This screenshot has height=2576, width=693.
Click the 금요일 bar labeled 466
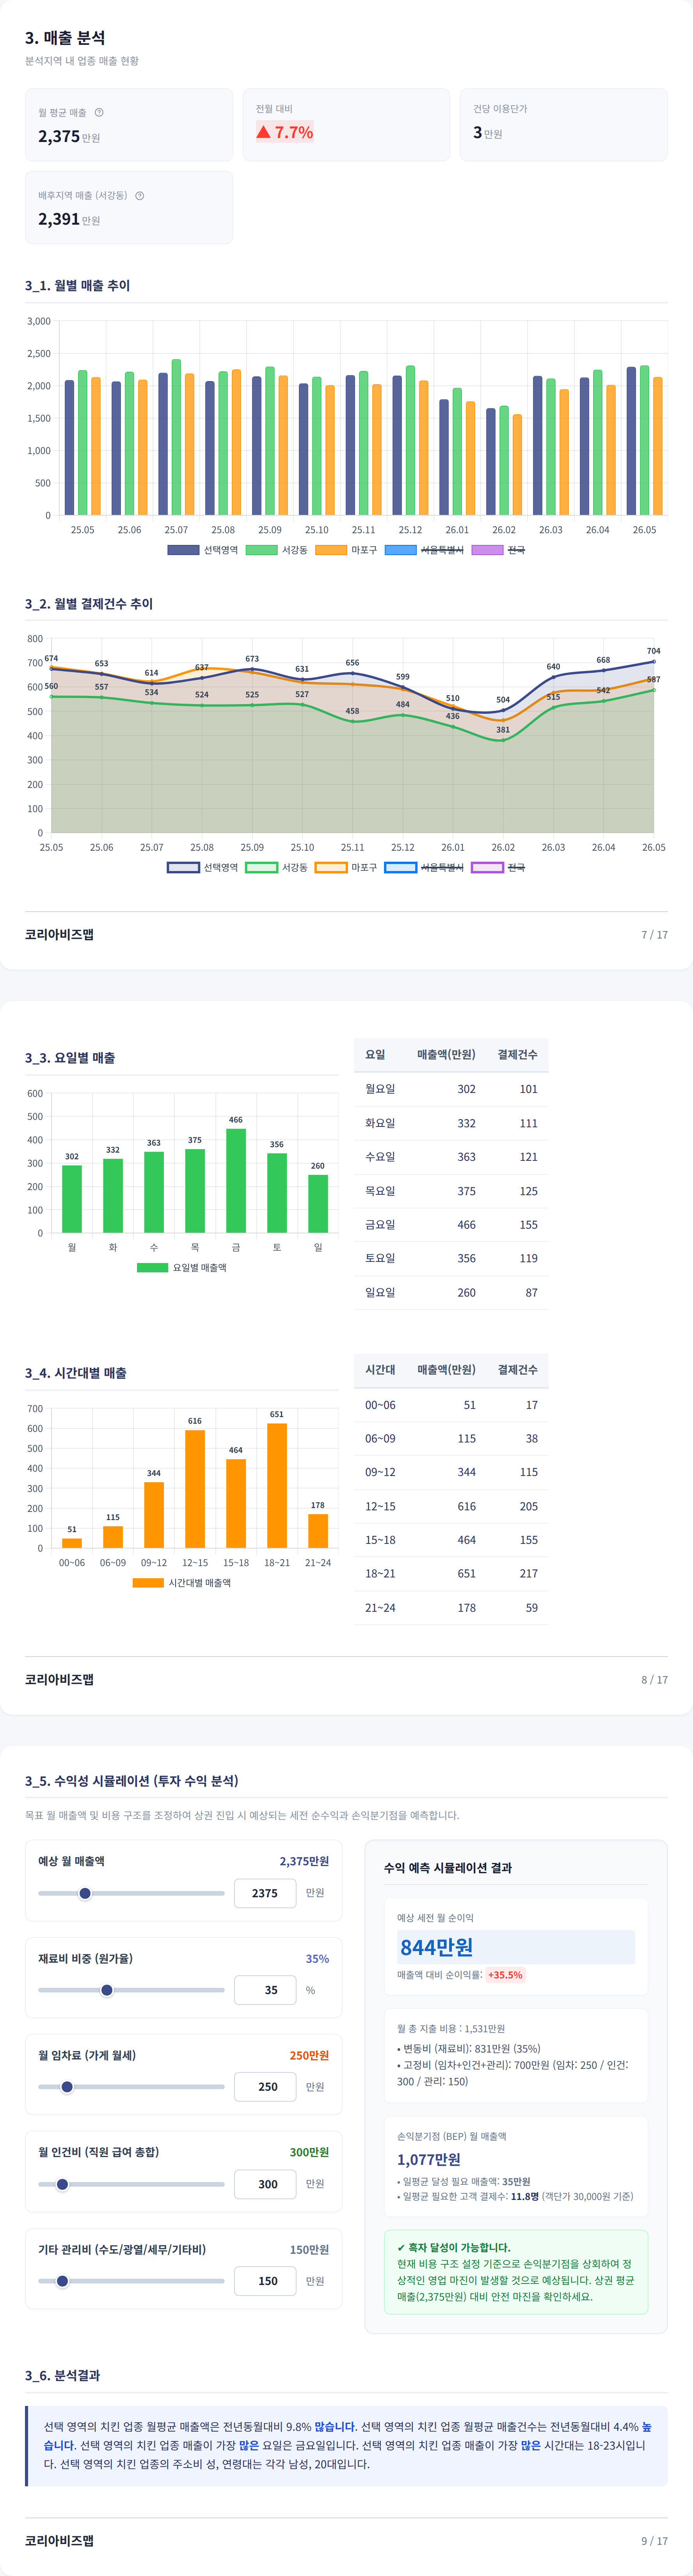(236, 1181)
